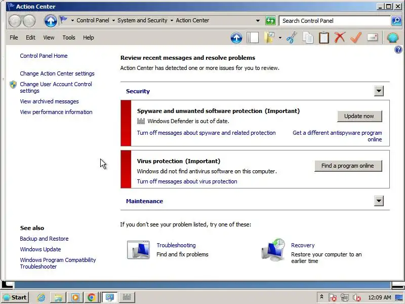
Task: Click the blue search magnifier button
Action: coord(396,21)
